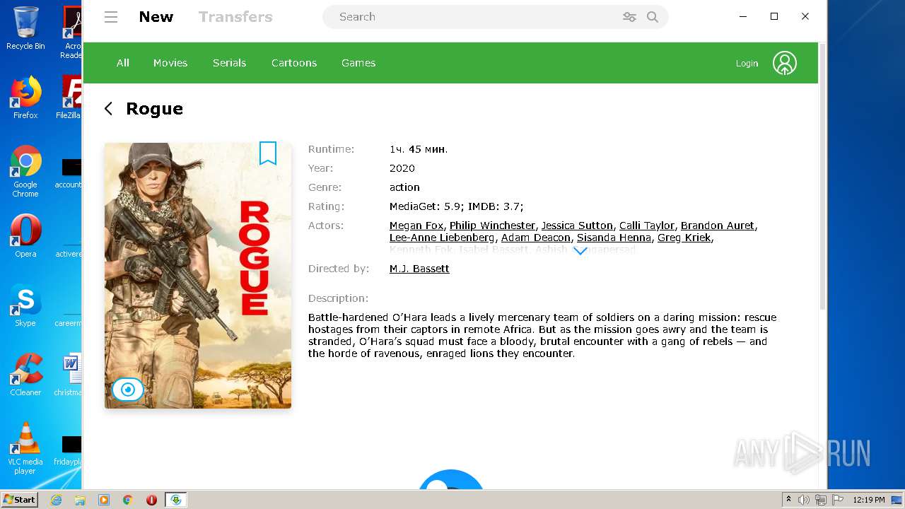905x509 pixels.
Task: Bookmark the Rogue movie
Action: tap(268, 153)
